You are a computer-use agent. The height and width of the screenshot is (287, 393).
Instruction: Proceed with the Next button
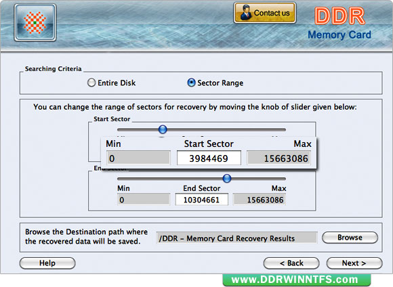click(354, 263)
